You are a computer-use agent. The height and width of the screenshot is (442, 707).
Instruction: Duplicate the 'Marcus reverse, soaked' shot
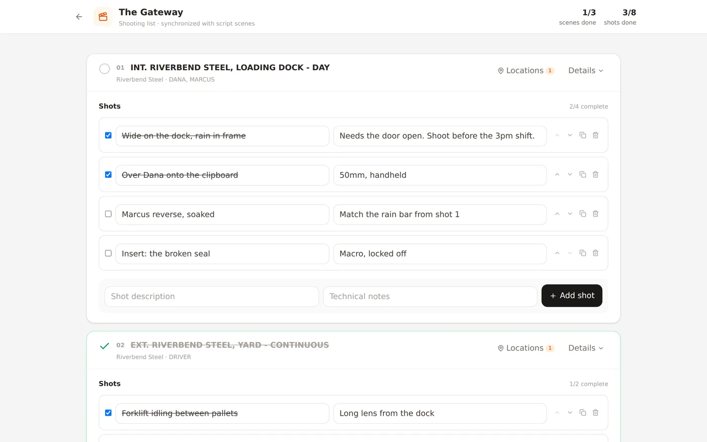tap(582, 214)
